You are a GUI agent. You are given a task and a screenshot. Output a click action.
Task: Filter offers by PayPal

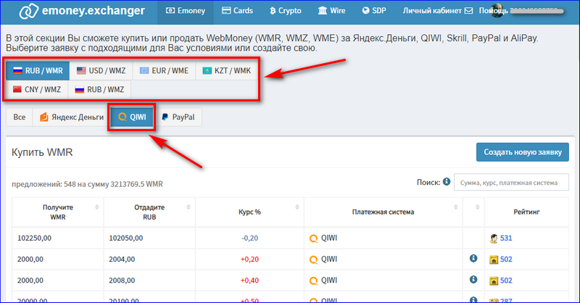(x=178, y=117)
